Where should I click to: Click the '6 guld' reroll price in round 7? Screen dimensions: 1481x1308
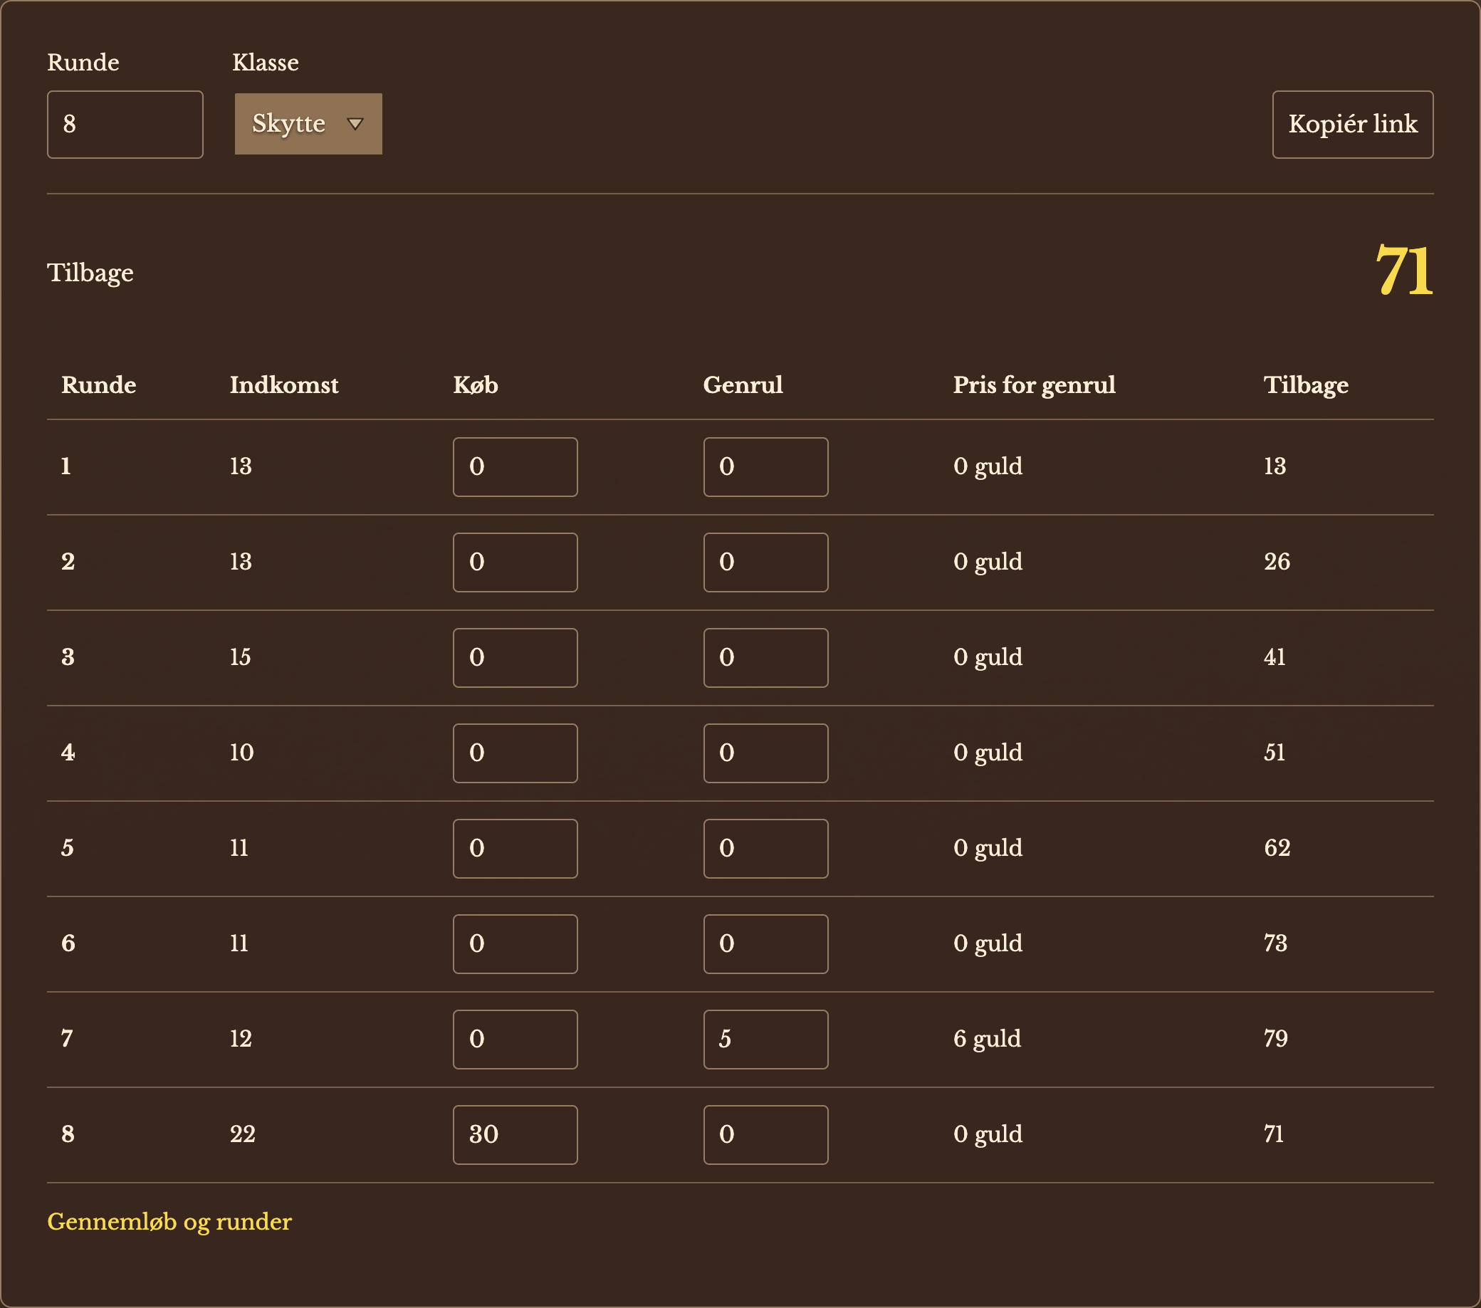[987, 1039]
